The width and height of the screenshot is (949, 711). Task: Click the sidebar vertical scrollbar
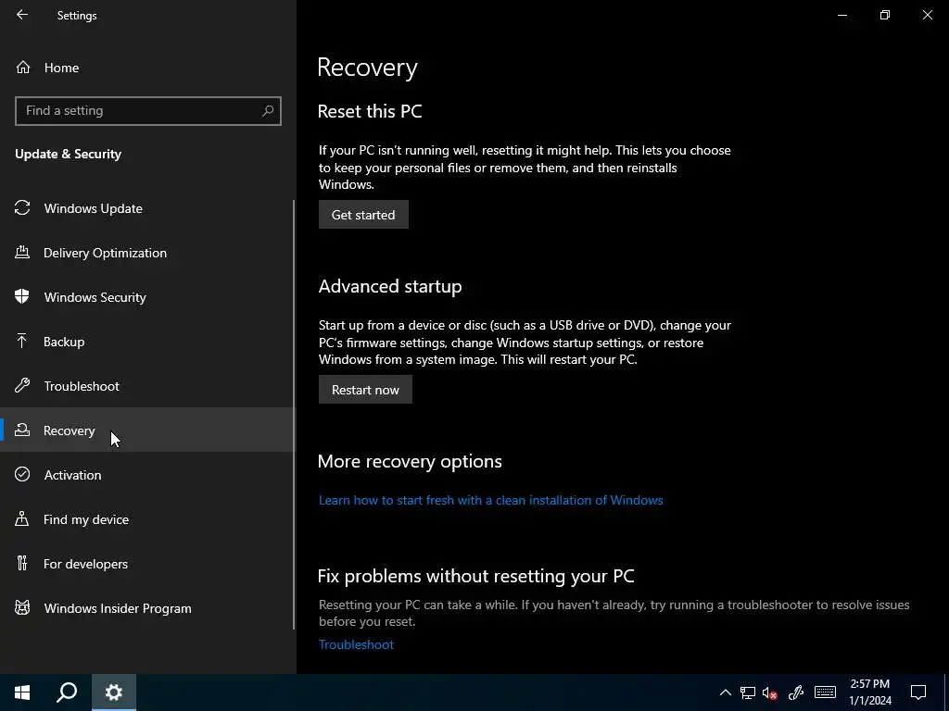coord(294,415)
